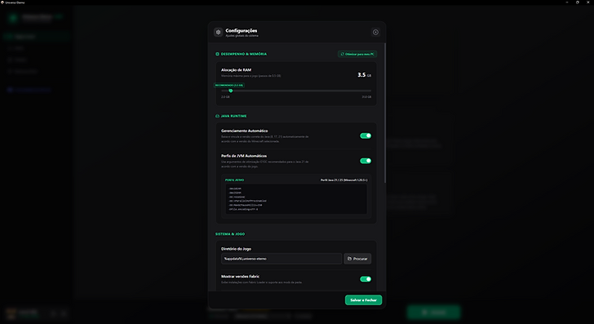
Task: Click the Otimizar para meu PC button
Action: pos(357,54)
